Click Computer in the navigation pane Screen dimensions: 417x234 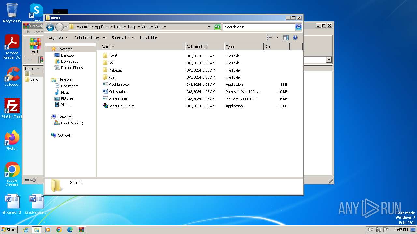pos(65,117)
